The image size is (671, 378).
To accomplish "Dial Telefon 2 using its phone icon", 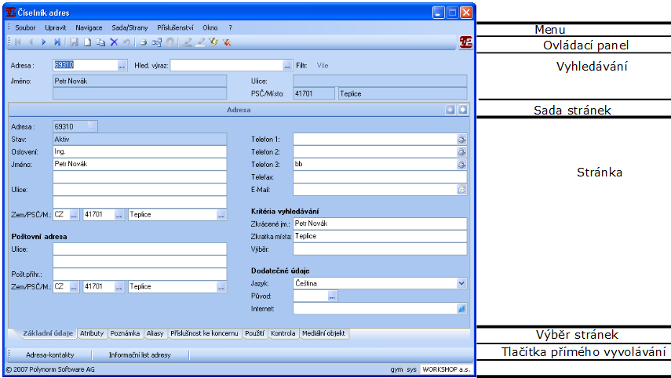I will pos(461,152).
